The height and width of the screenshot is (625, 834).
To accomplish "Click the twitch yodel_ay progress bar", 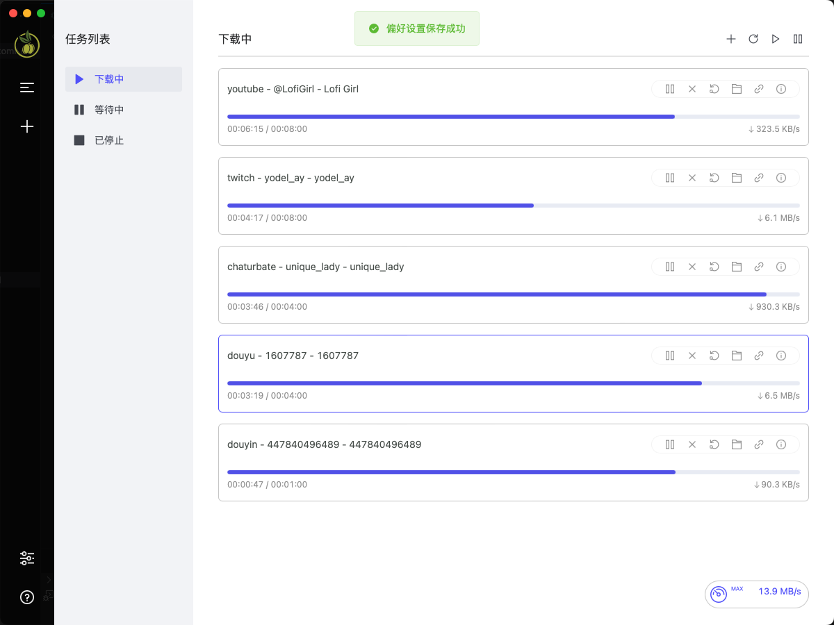I will [514, 206].
